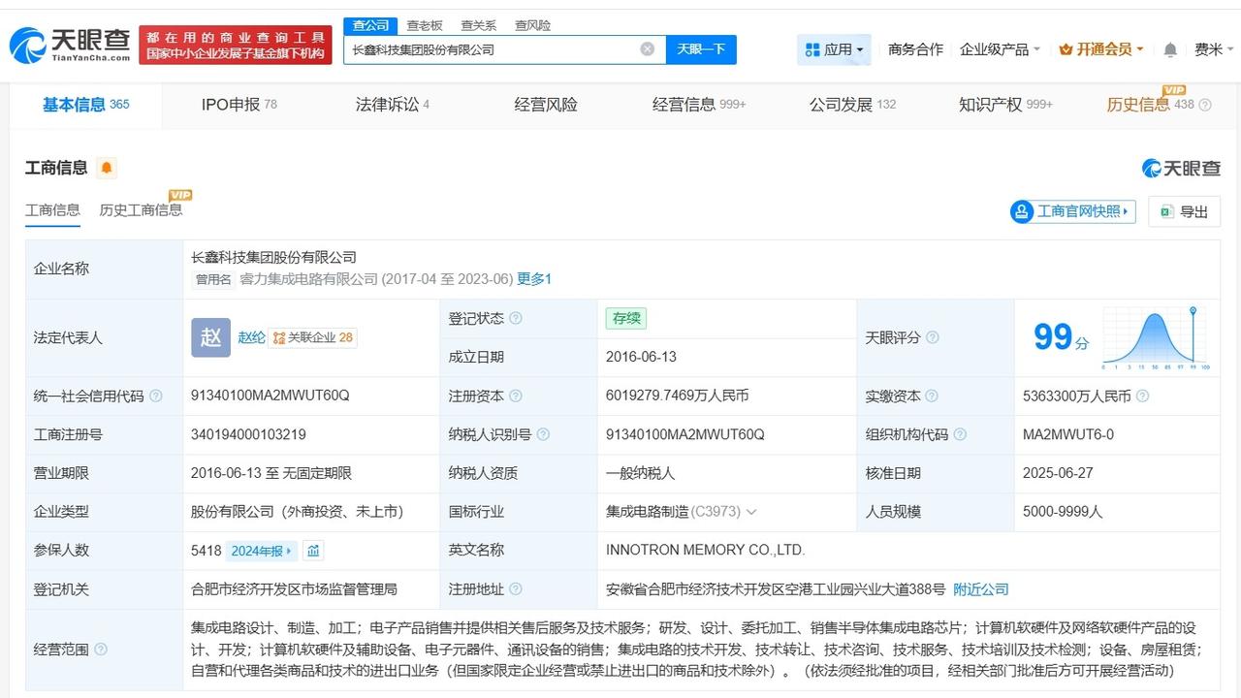Click help icon beside 统一社会信用代码

[156, 397]
